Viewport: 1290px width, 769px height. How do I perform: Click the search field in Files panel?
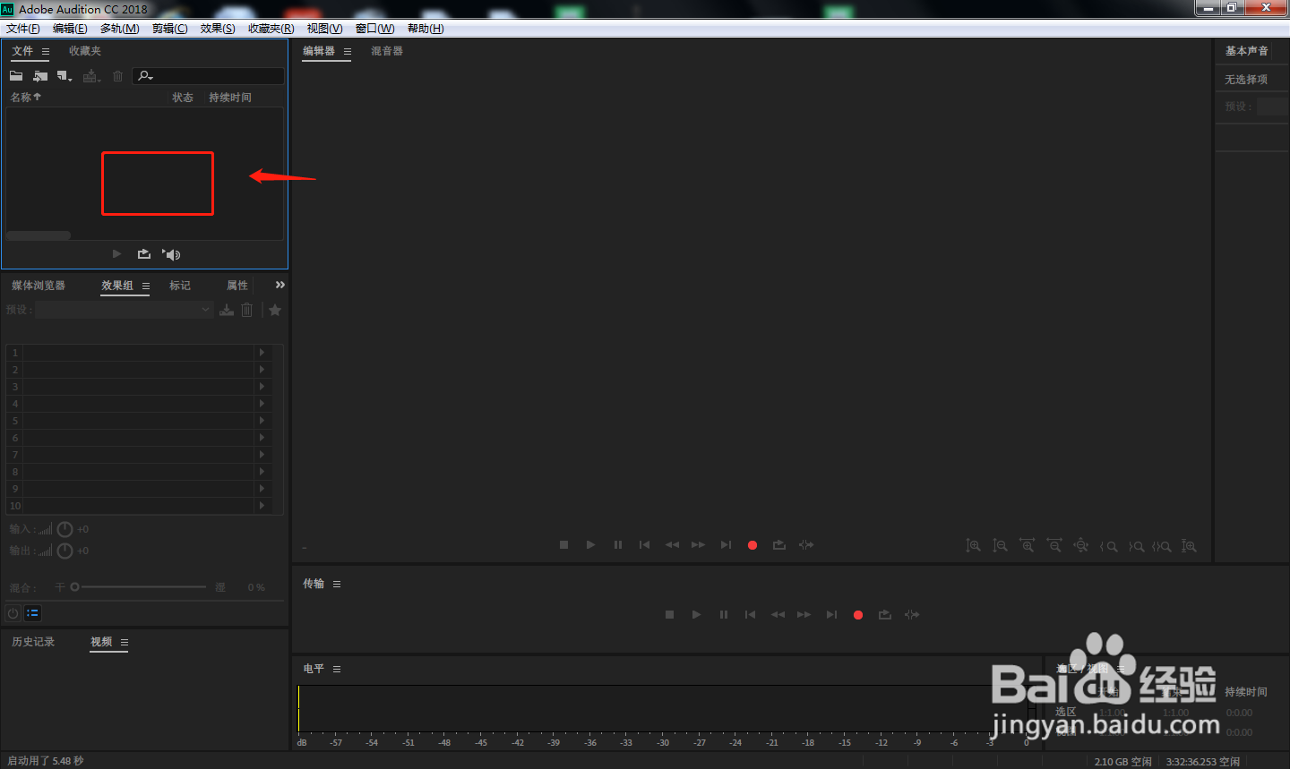tap(209, 76)
